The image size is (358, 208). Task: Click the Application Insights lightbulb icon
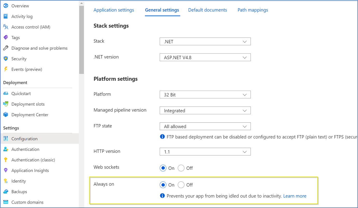(6, 170)
